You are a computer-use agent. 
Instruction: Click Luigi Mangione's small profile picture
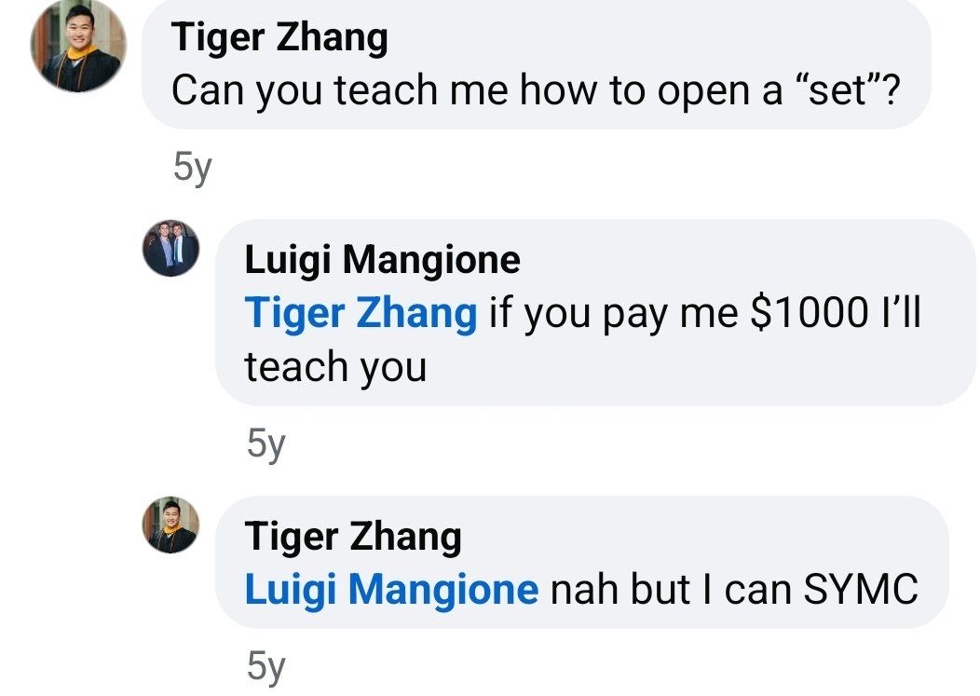(x=170, y=248)
